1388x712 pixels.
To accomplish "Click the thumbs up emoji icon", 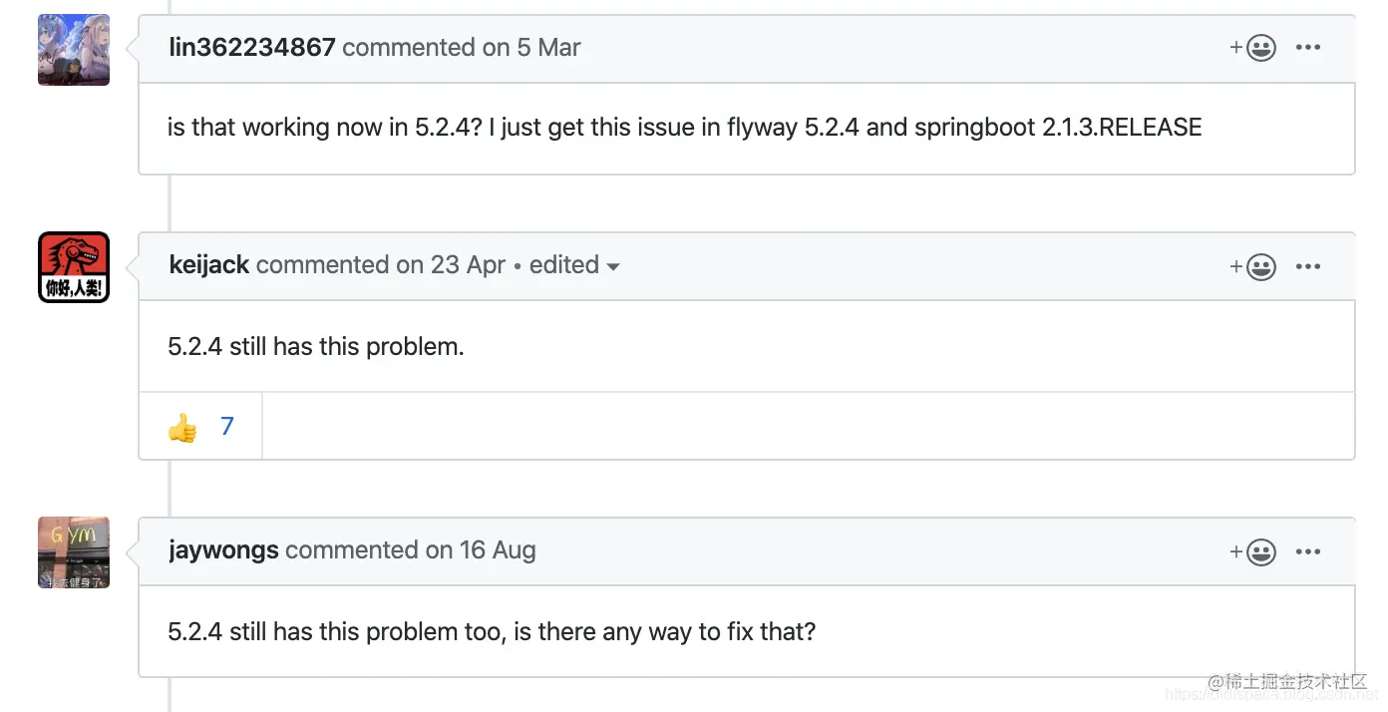I will point(182,428).
